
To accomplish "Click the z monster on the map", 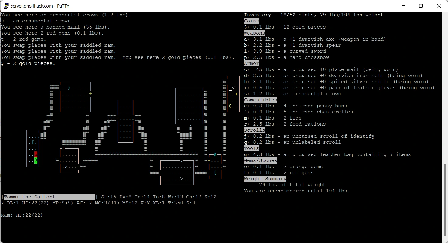I will click(x=66, y=167).
